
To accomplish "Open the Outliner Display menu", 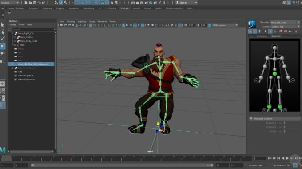I will click(12, 25).
